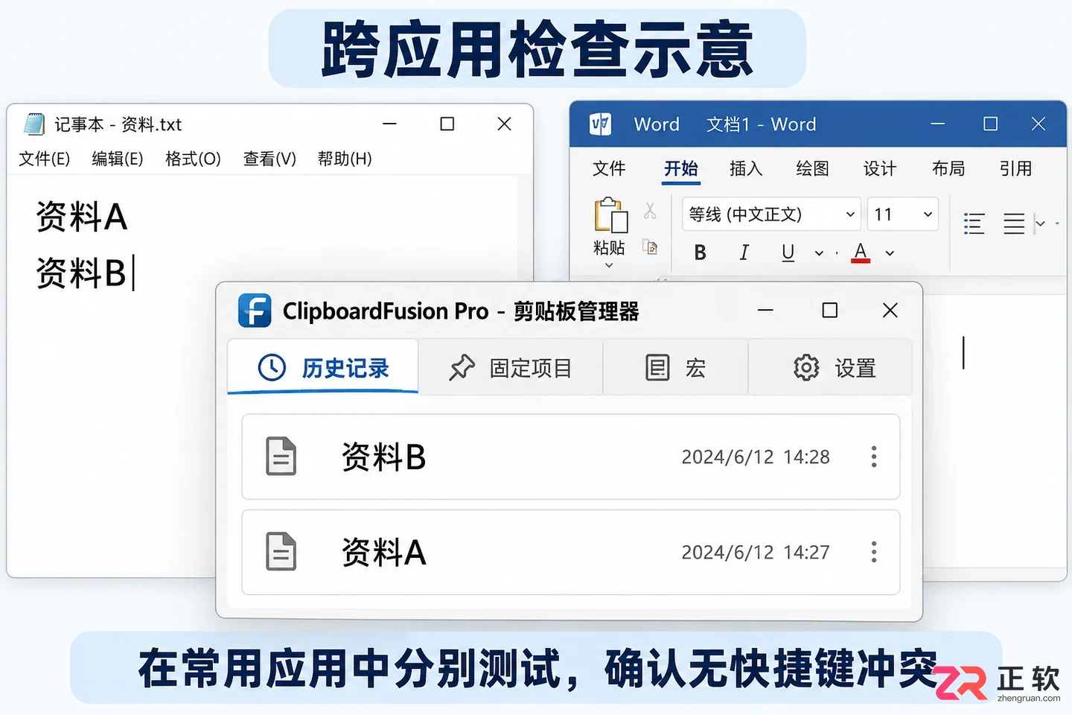Open Notepad 查看(V) menu

point(269,159)
